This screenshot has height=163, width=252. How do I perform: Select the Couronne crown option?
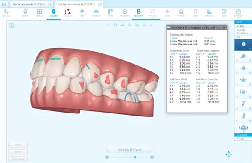click(x=243, y=135)
